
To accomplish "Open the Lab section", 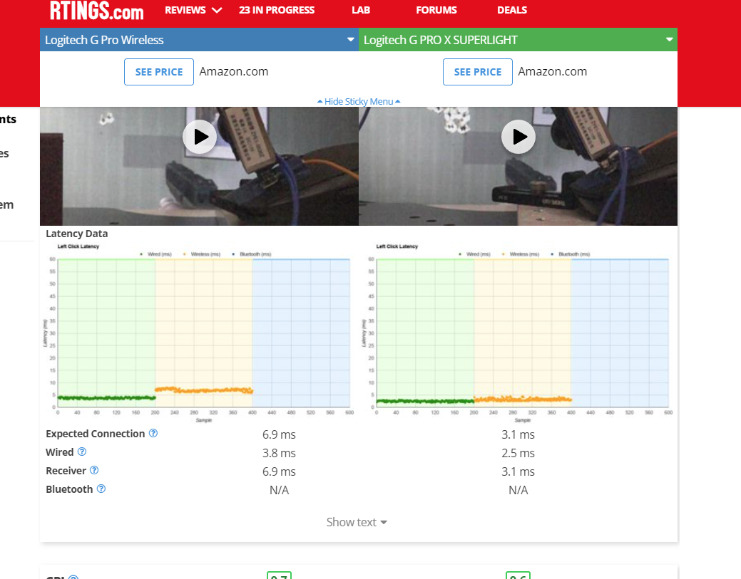I will [x=361, y=10].
